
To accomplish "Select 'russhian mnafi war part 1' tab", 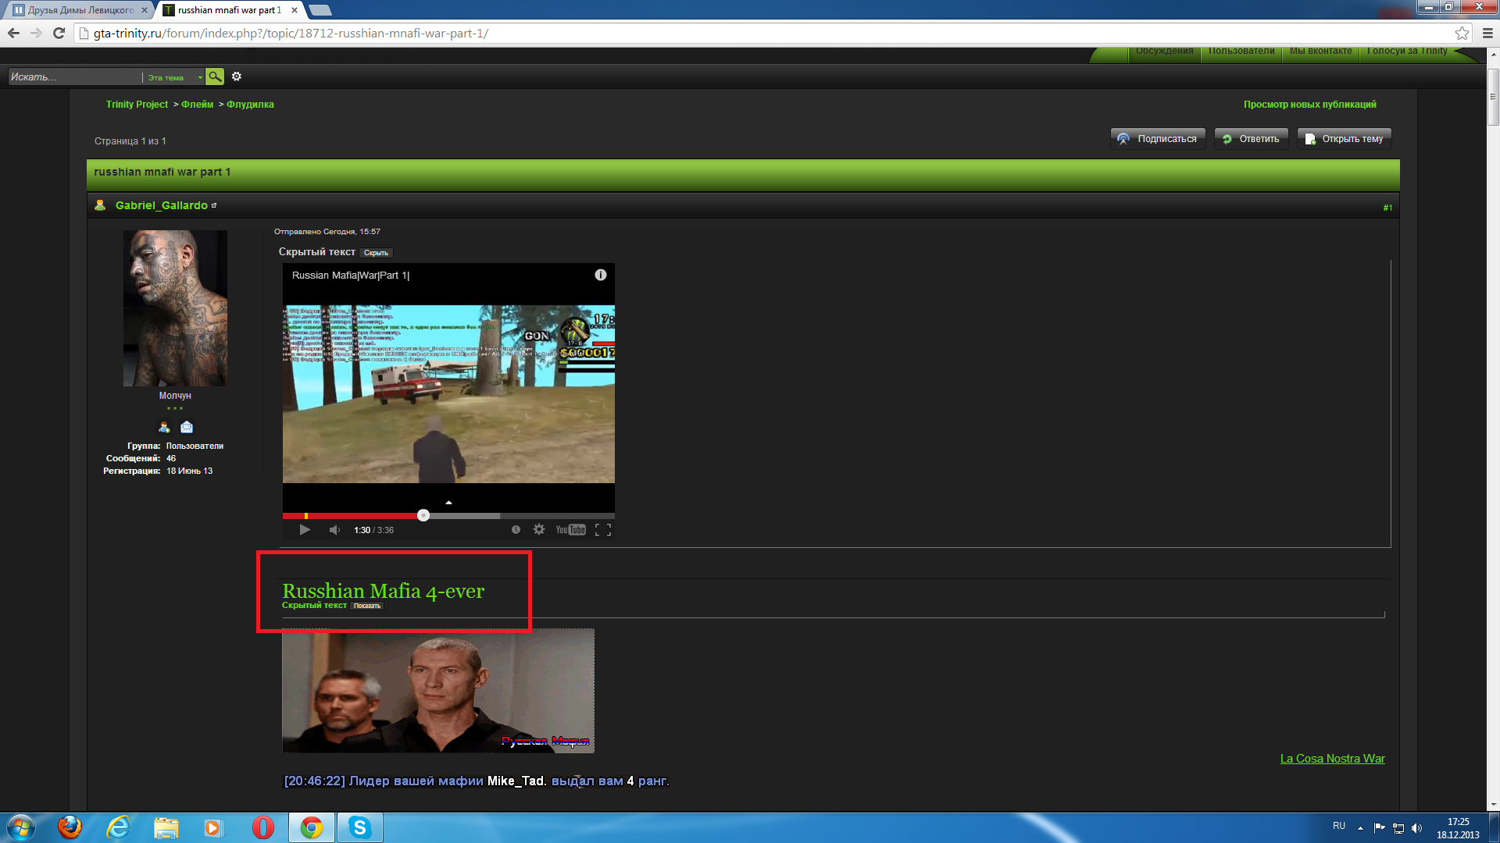I will tap(229, 10).
